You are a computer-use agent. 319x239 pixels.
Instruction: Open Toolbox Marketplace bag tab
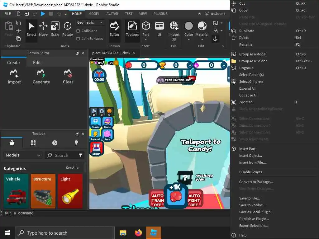[12, 143]
